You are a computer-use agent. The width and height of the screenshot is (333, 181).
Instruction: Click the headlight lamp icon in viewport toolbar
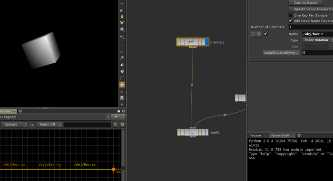122,16
